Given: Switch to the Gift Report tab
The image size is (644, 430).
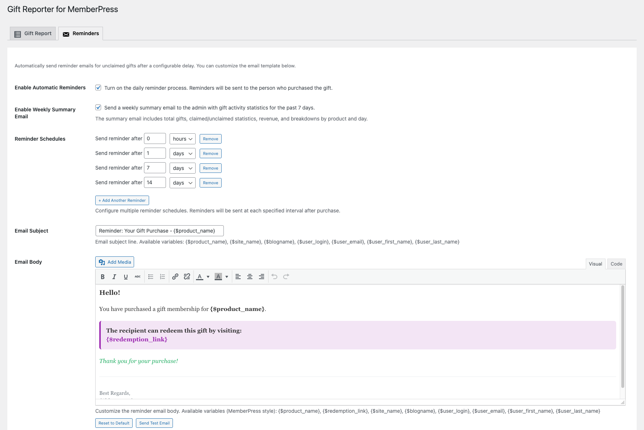Looking at the screenshot, I should click(32, 33).
